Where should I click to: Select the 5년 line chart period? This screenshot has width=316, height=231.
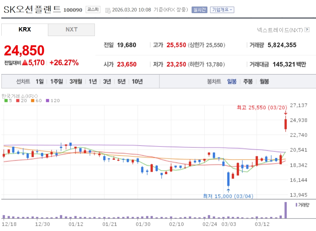click(121, 82)
